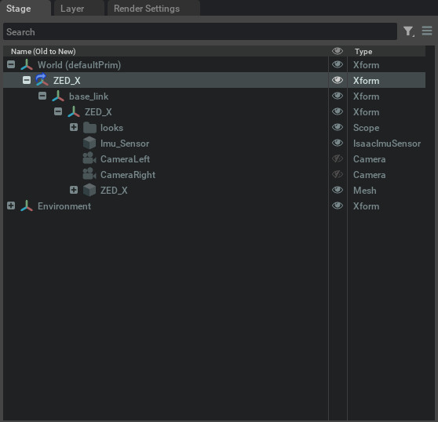Open the filter funnel icon
This screenshot has height=422, width=438.
pyautogui.click(x=408, y=31)
